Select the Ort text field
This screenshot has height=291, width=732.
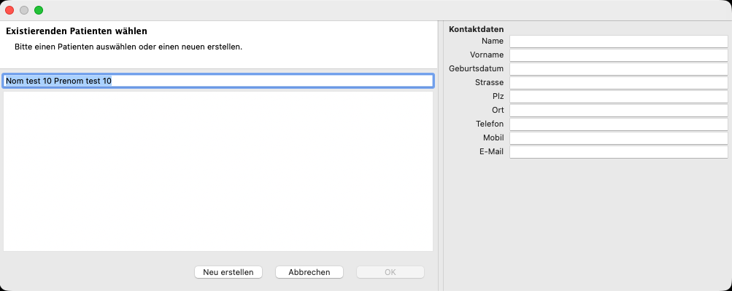[x=618, y=111]
